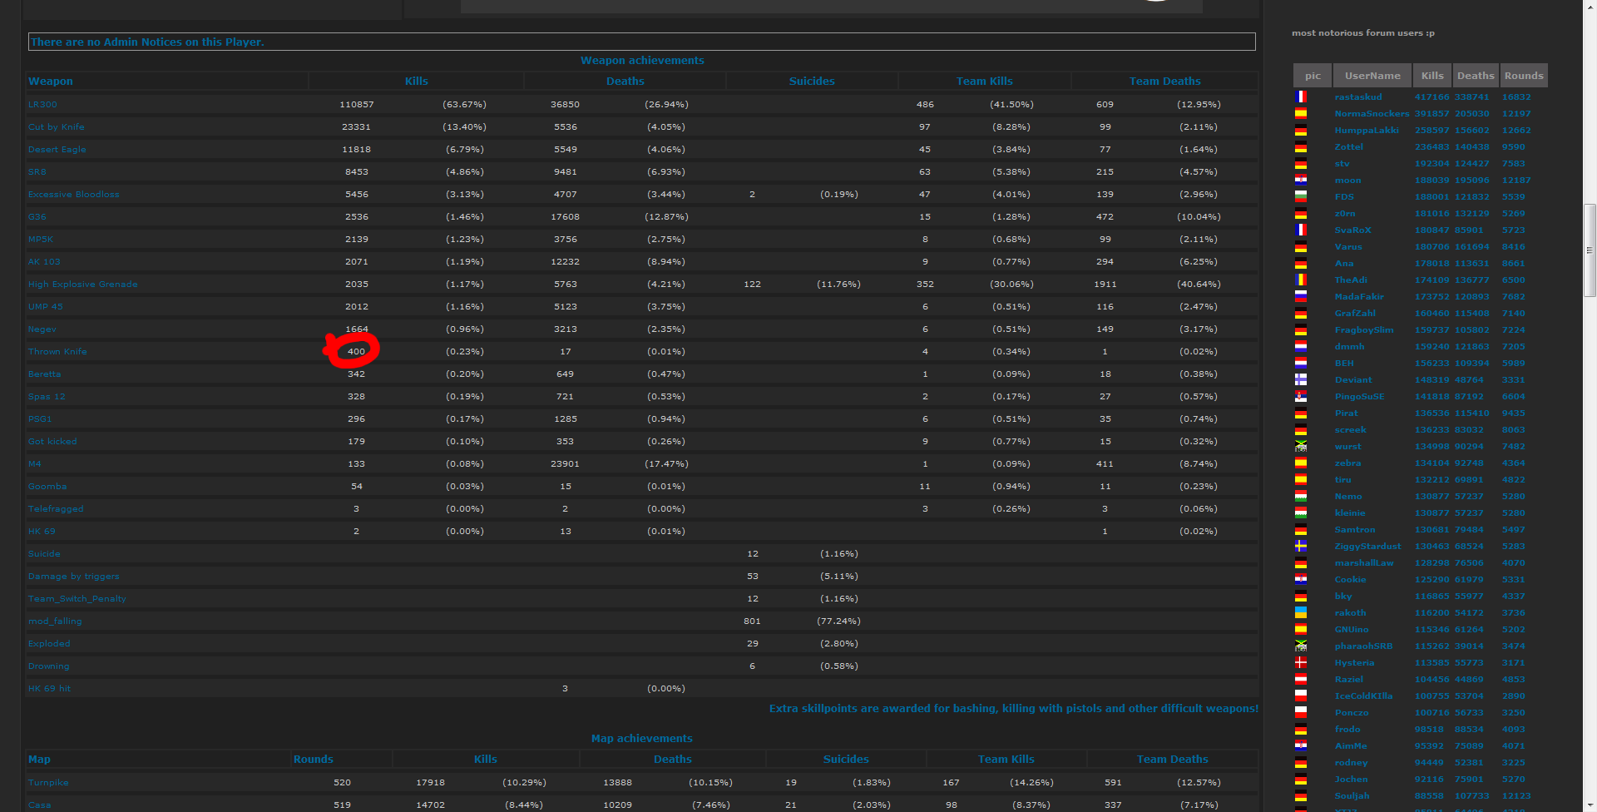Screen dimensions: 1597x812
Task: Click the Romanian flag next to TheAdi
Action: pos(1301,280)
